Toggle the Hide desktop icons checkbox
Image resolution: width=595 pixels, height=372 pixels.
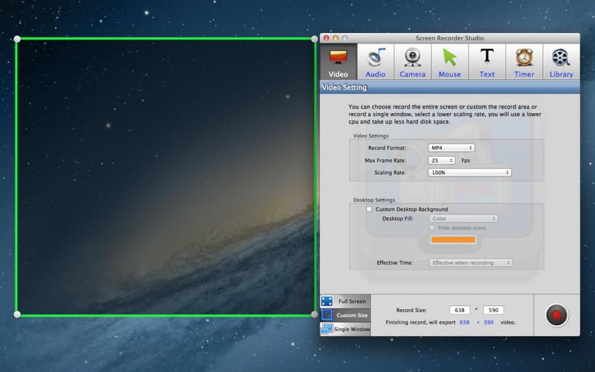tap(432, 228)
